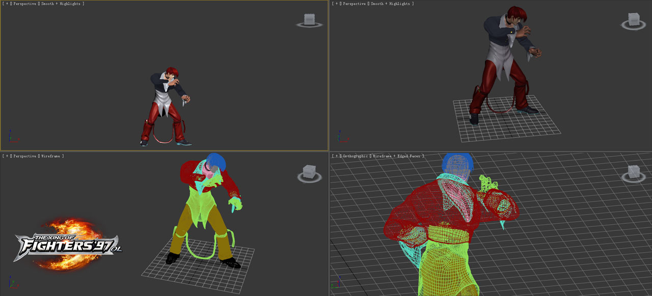The height and width of the screenshot is (296, 652).
Task: Click the King of Fighters '97 OL logo
Action: [x=68, y=244]
